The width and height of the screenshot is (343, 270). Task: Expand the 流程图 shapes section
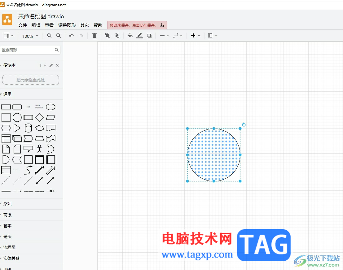click(x=9, y=247)
